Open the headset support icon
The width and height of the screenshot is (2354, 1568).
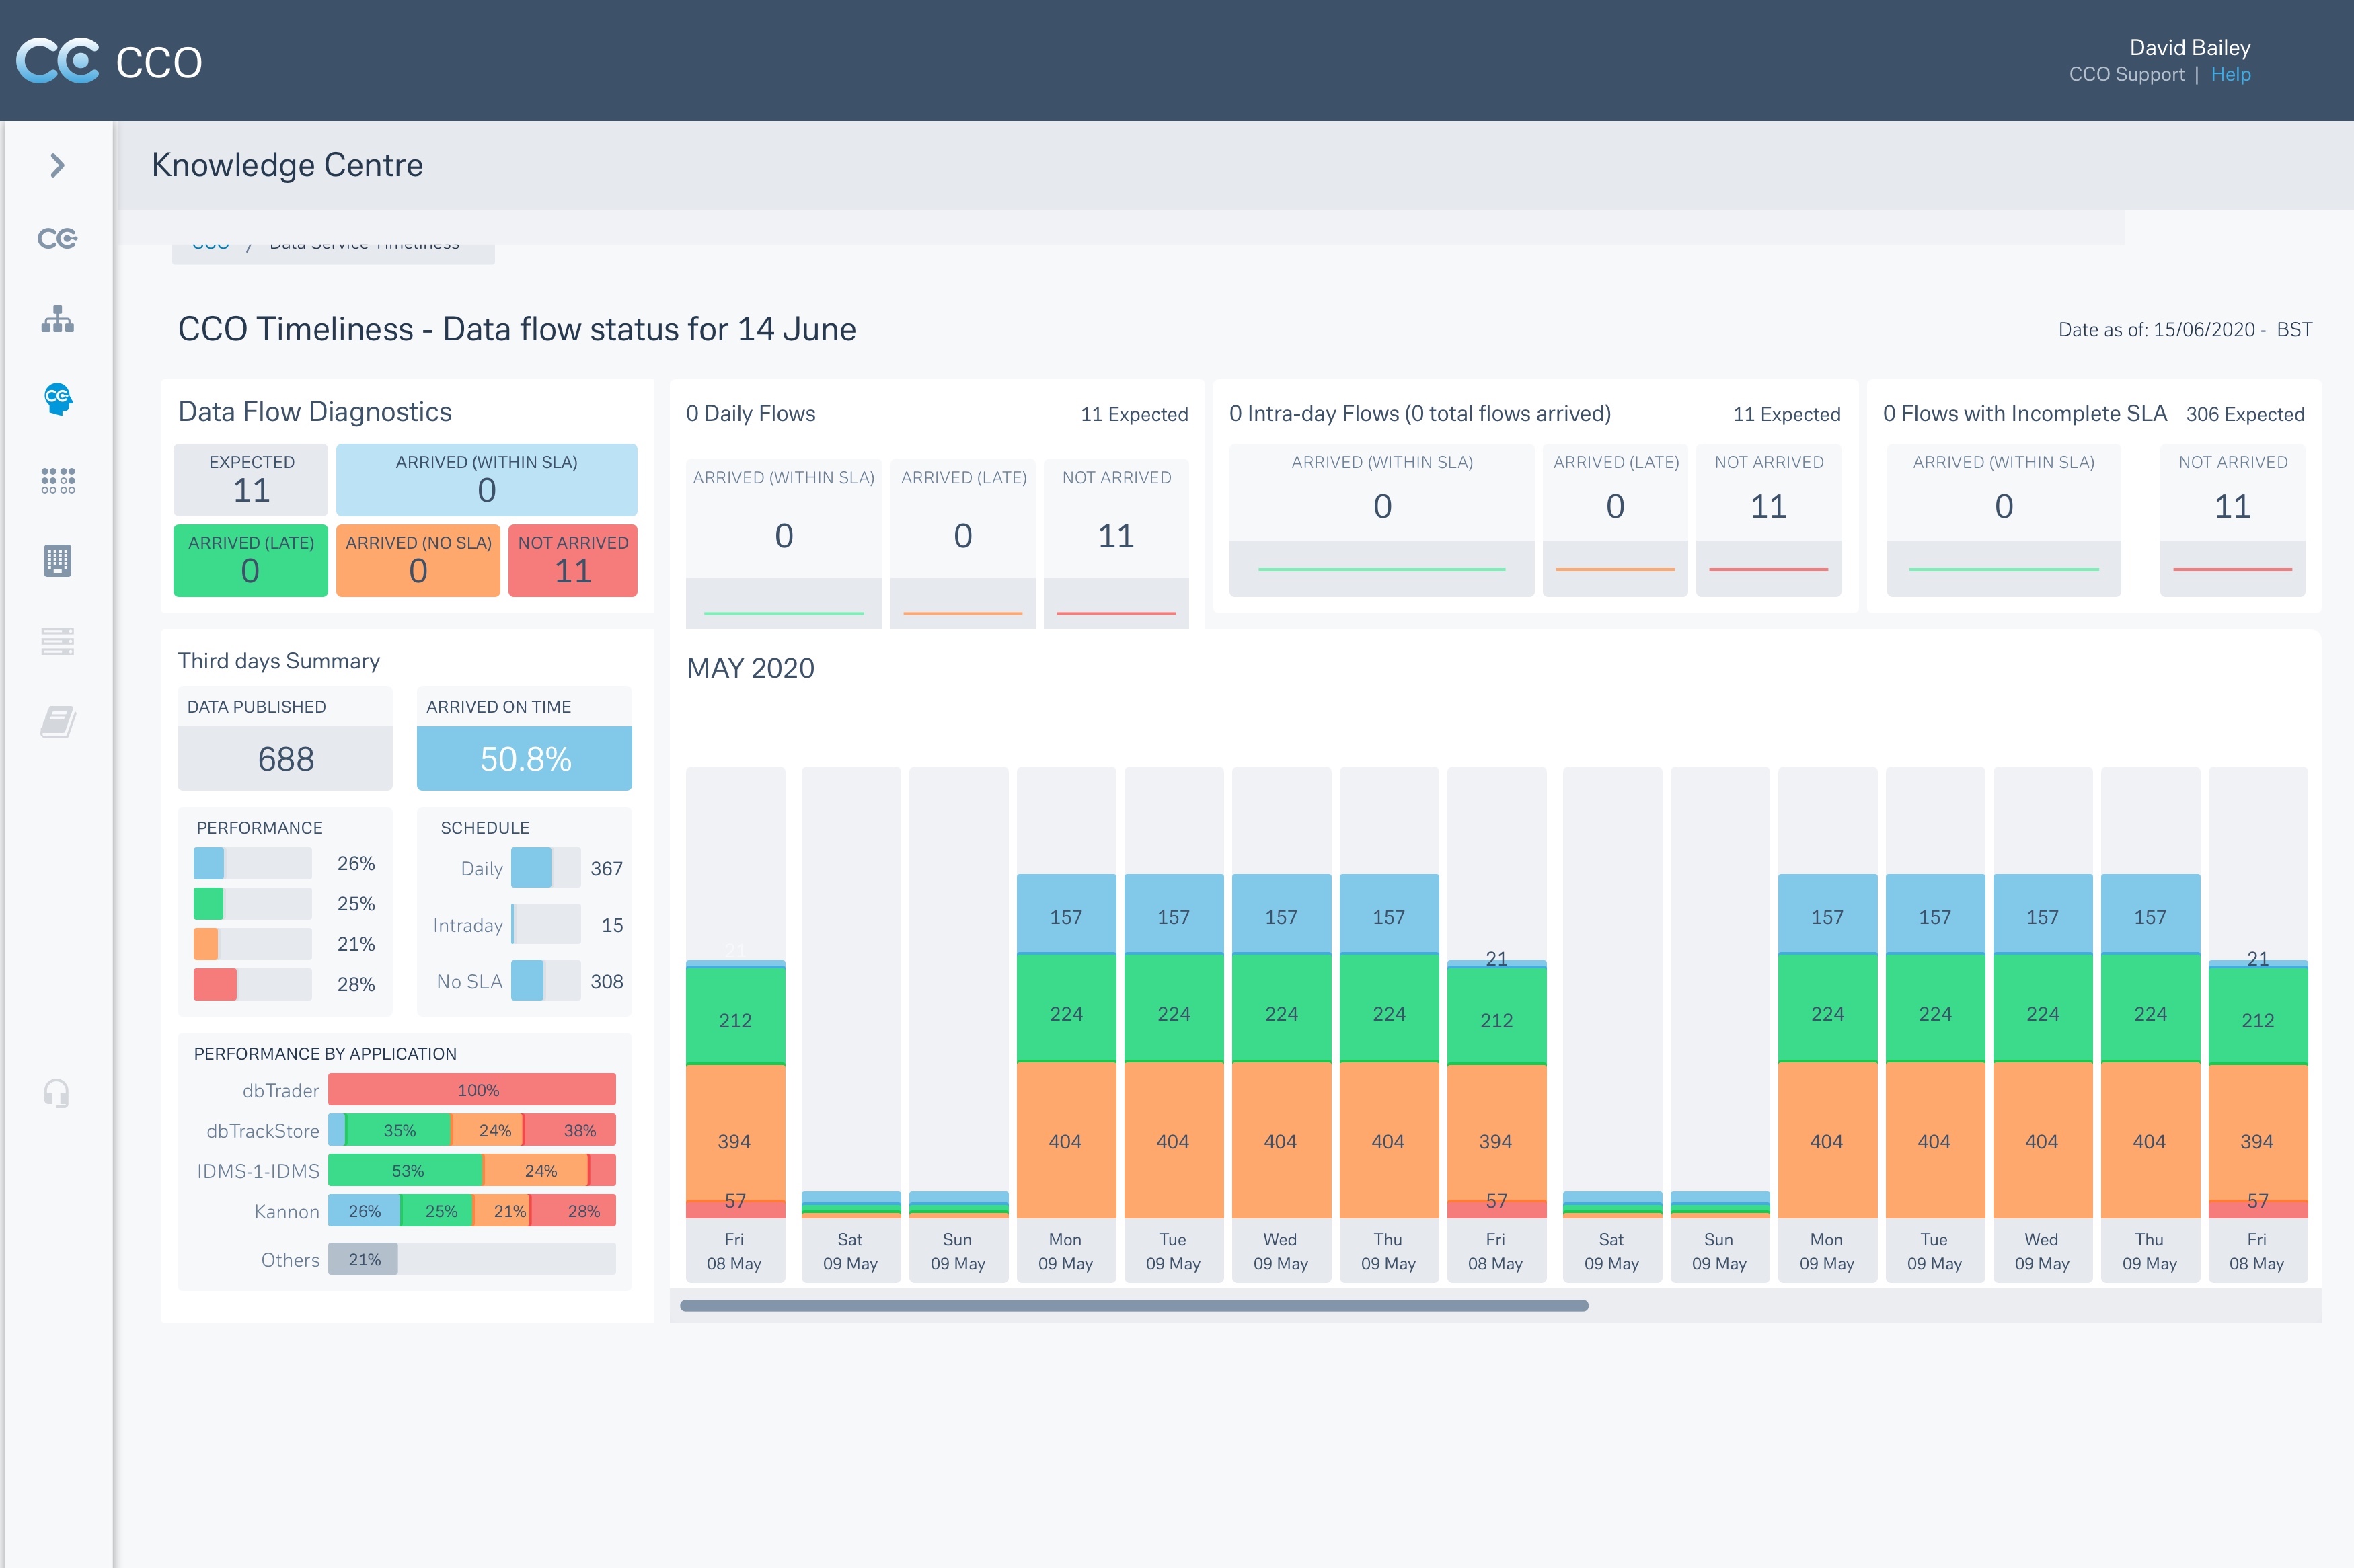pyautogui.click(x=57, y=1093)
